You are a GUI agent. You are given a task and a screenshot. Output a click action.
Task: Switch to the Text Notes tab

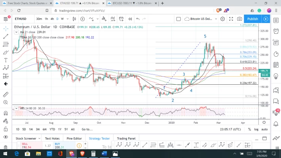point(52,139)
